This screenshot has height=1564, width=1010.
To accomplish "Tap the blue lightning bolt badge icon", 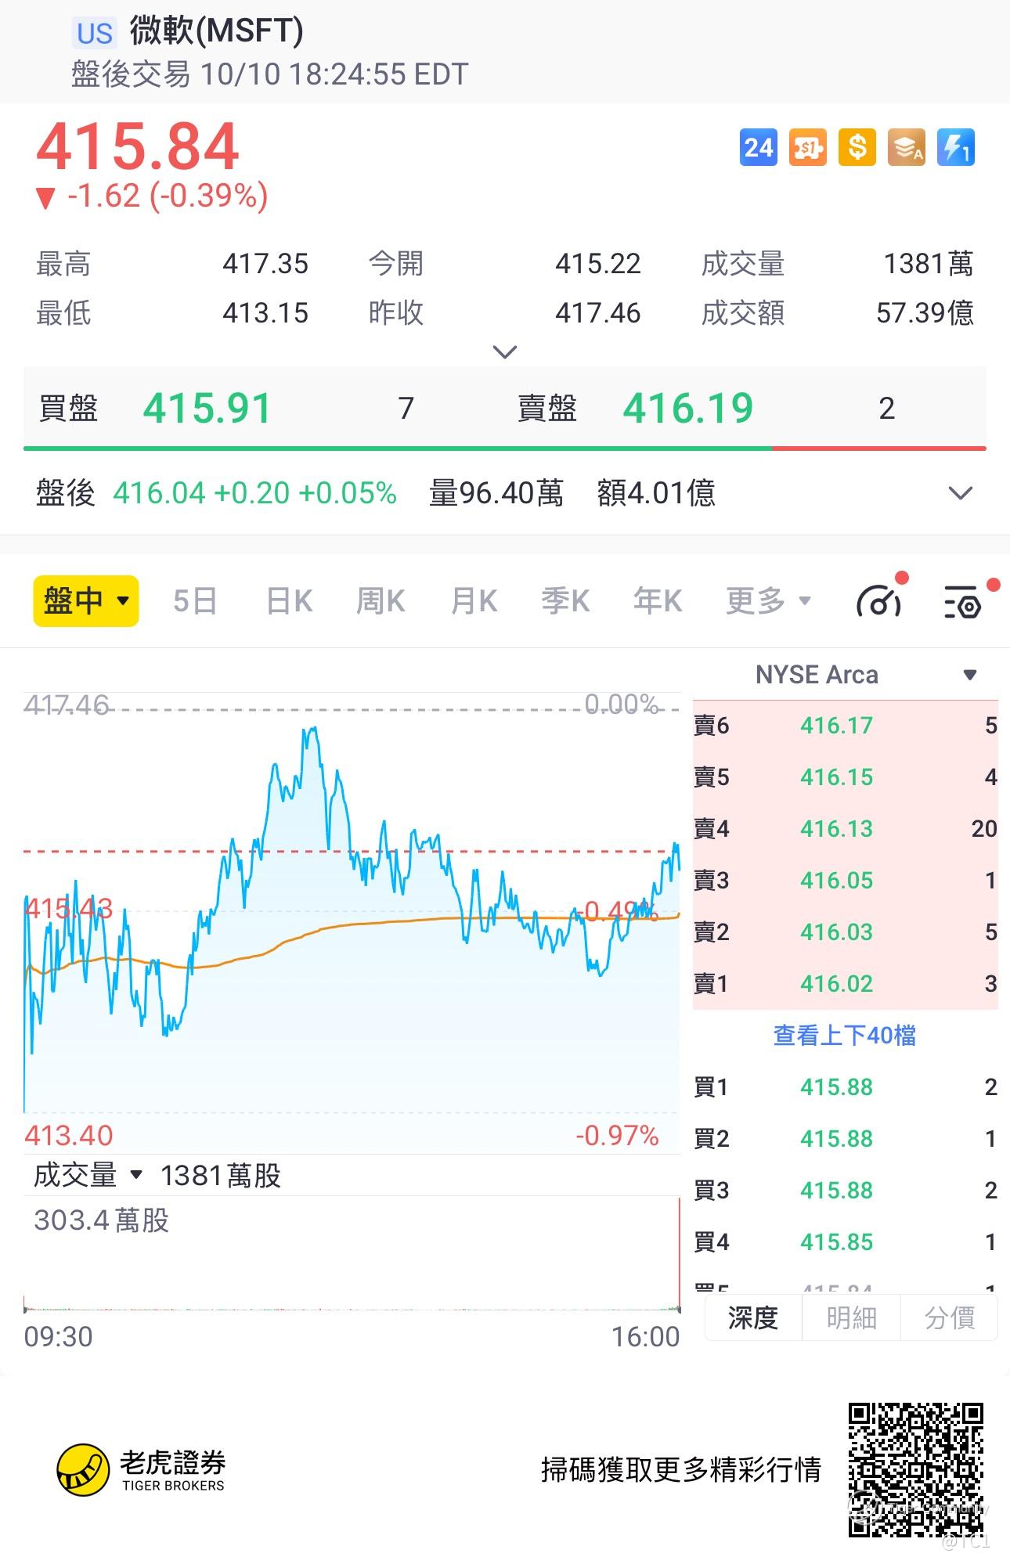I will point(956,147).
